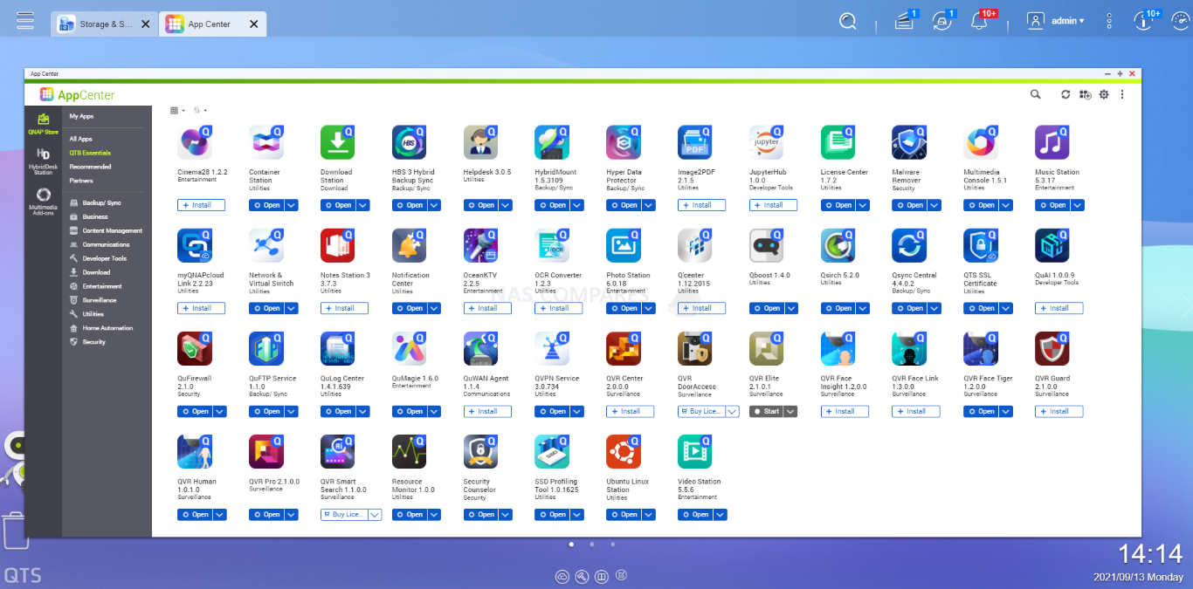The height and width of the screenshot is (589, 1193).
Task: Select the Helpdesk app icon
Action: click(481, 142)
